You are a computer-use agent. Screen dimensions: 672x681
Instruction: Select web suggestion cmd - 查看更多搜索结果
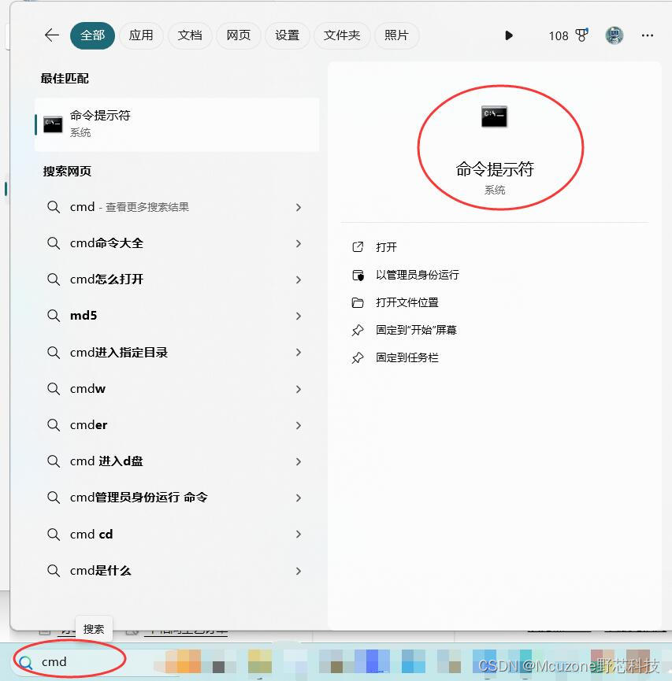pyautogui.click(x=177, y=207)
